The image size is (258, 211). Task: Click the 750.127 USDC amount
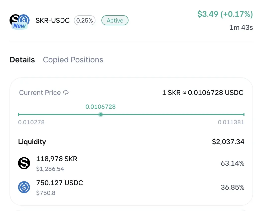coord(60,183)
